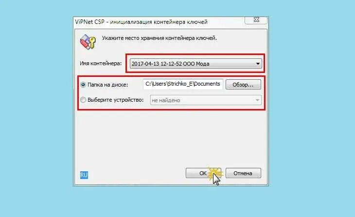Click the folder path field with C:\Users\Strichko_E\Documents

point(183,84)
